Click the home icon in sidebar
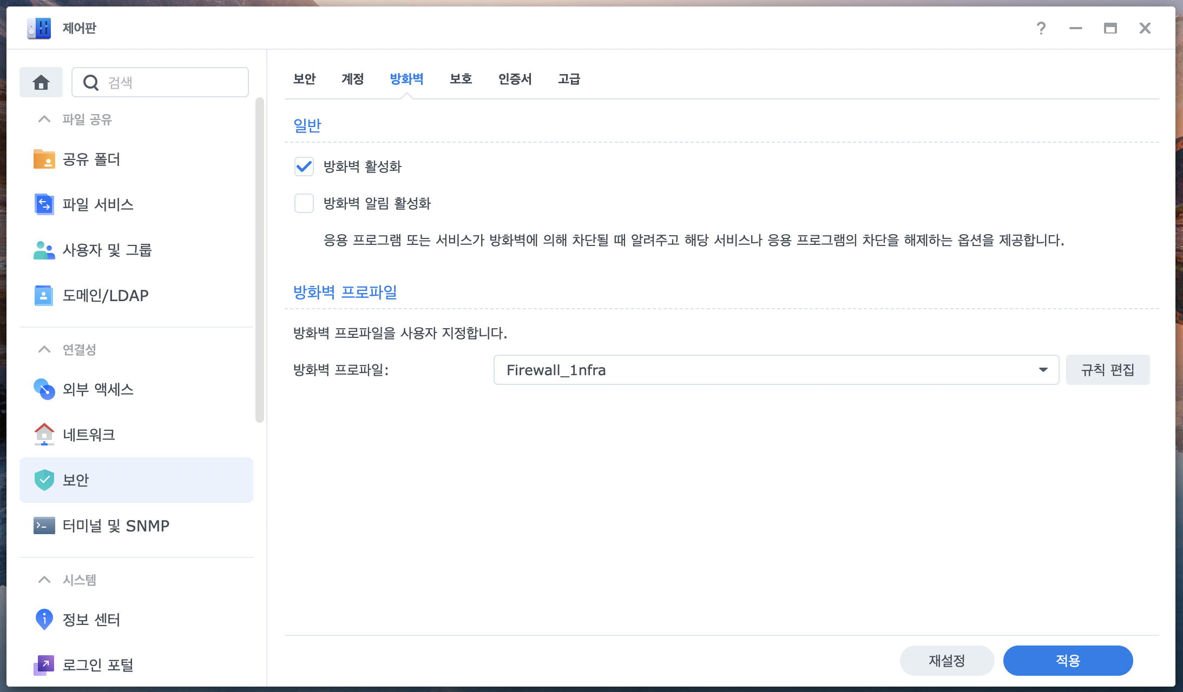 click(x=41, y=82)
